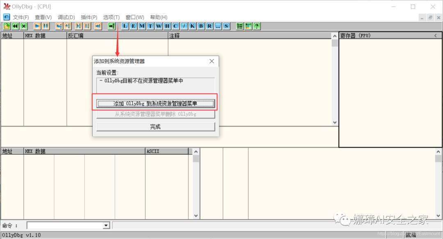
Task: Click the Step into icon
Action: [x=59, y=26]
